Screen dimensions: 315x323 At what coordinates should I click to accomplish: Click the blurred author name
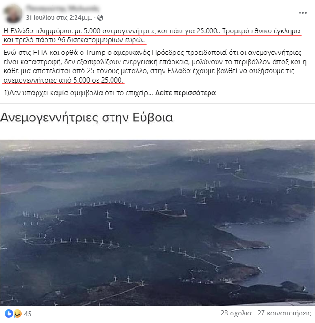[x=63, y=8]
